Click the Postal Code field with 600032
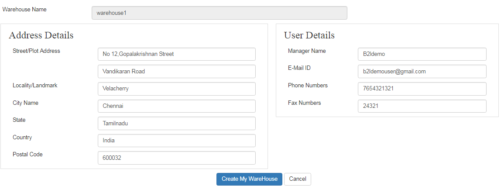This screenshot has width=501, height=193. pyautogui.click(x=176, y=158)
